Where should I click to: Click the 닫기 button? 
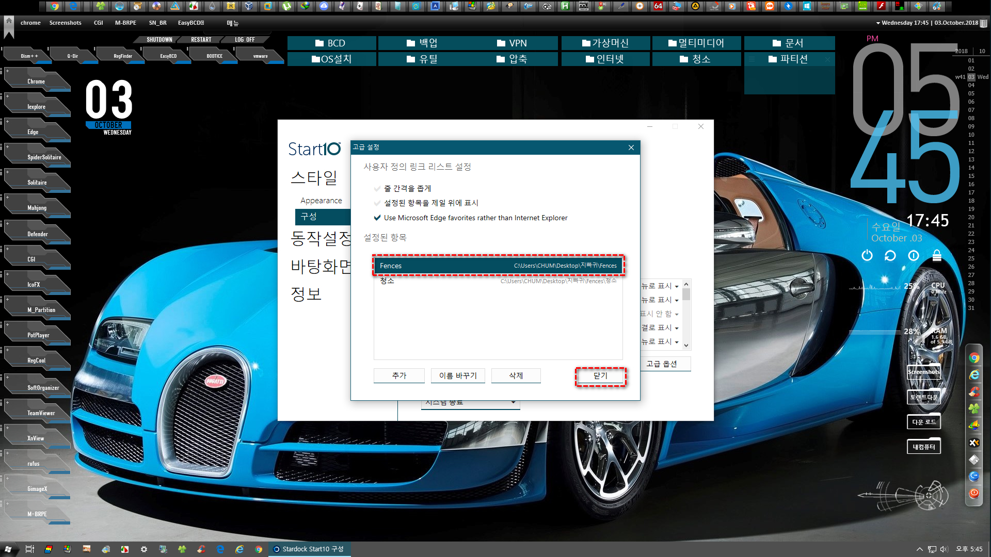tap(600, 375)
